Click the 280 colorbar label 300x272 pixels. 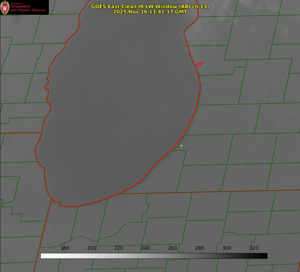[x=200, y=248]
